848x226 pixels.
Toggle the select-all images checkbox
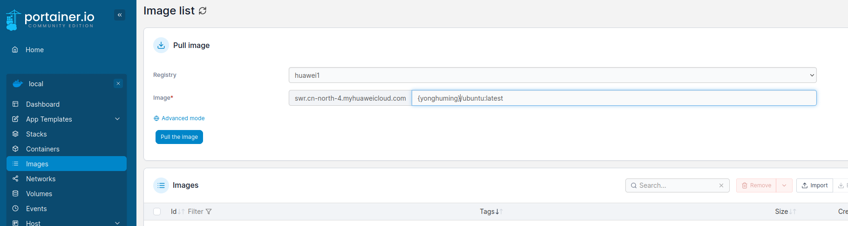(x=157, y=212)
